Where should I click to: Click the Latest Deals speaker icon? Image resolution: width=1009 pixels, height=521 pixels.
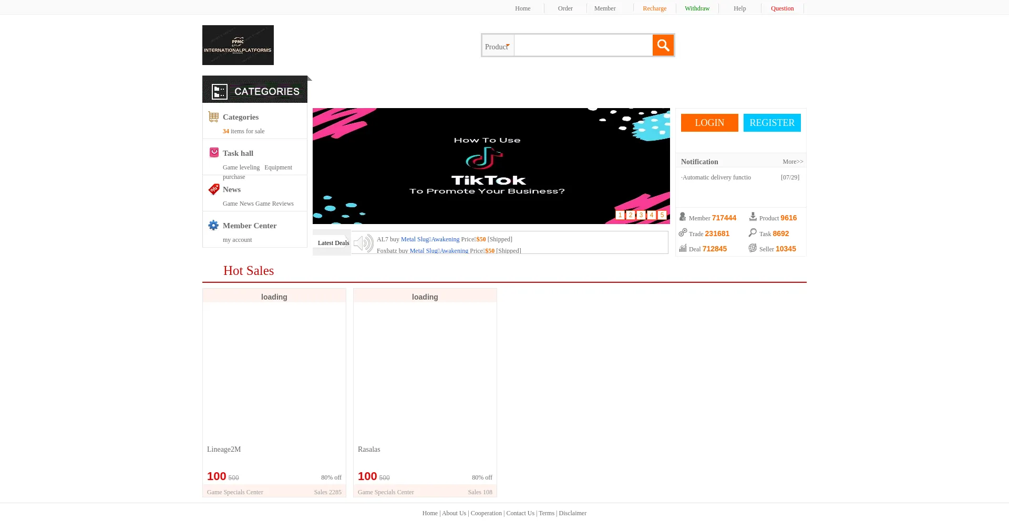point(363,243)
